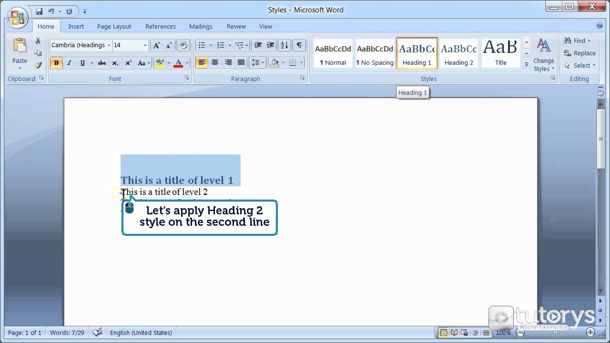Screen dimensions: 610x343
Task: Apply the No Spacing style
Action: coord(375,53)
